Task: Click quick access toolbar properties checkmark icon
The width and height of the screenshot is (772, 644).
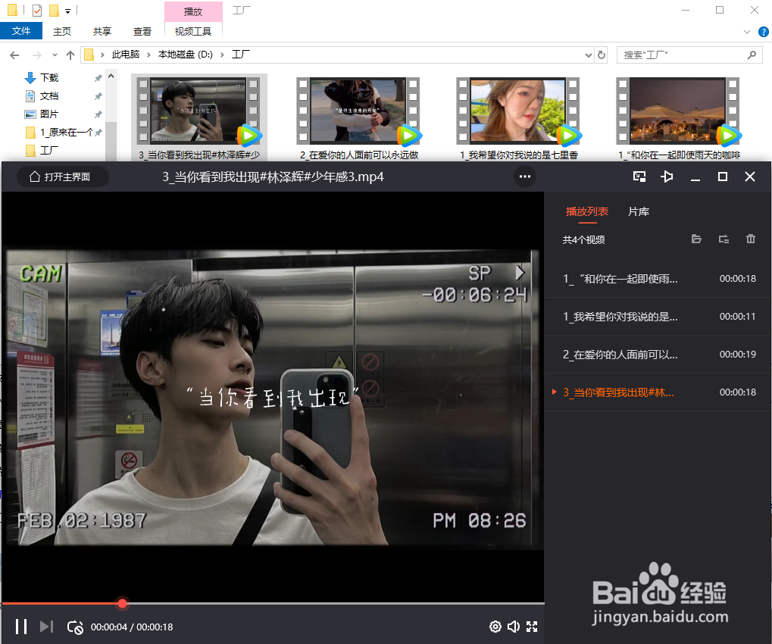Action: pos(37,10)
